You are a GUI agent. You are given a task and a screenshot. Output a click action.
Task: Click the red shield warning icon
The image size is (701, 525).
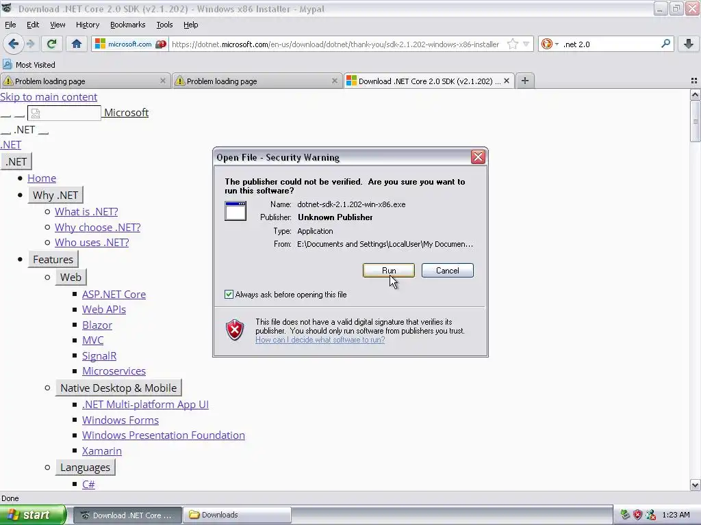tap(235, 330)
